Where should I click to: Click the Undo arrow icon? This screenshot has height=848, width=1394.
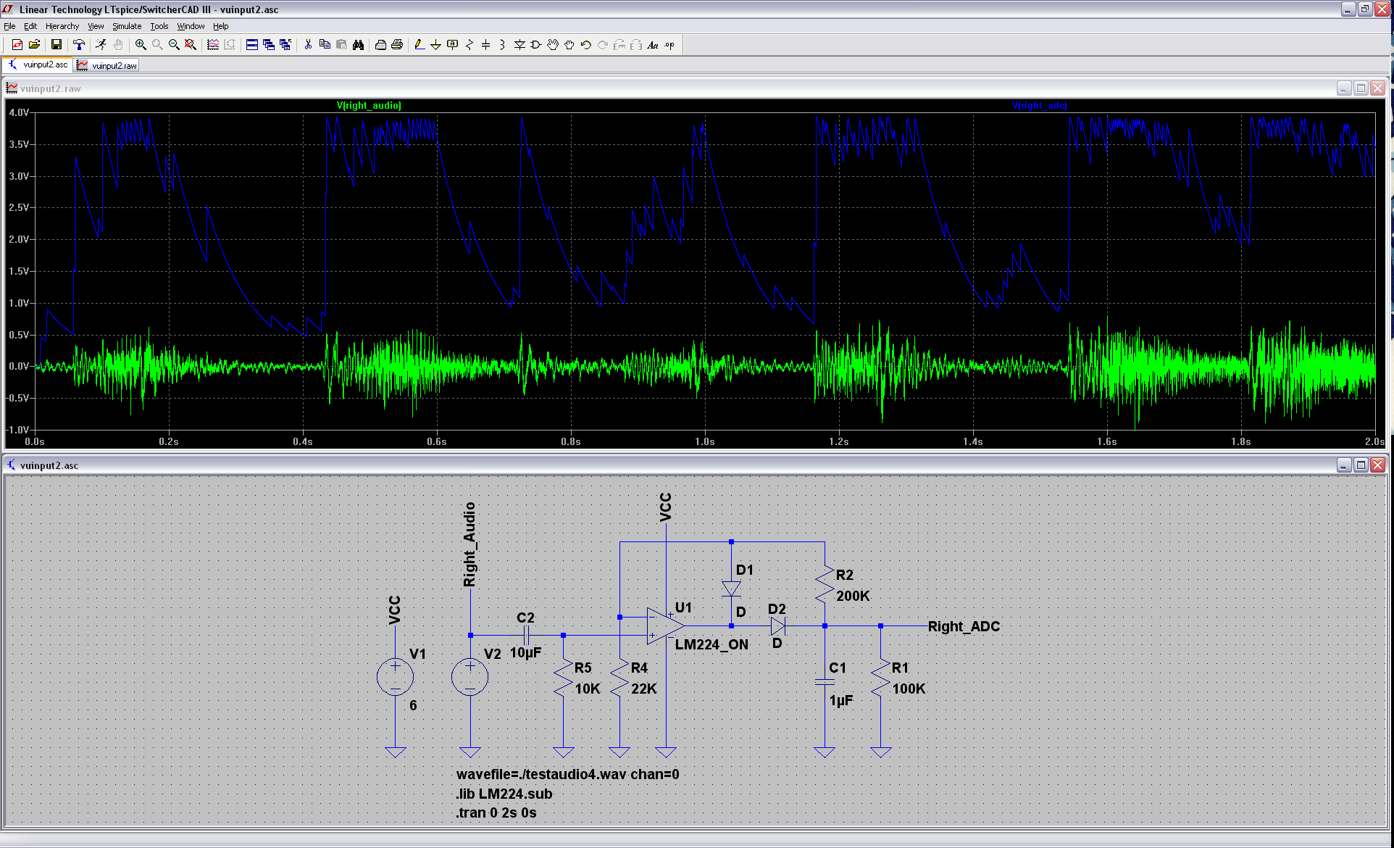tap(586, 45)
